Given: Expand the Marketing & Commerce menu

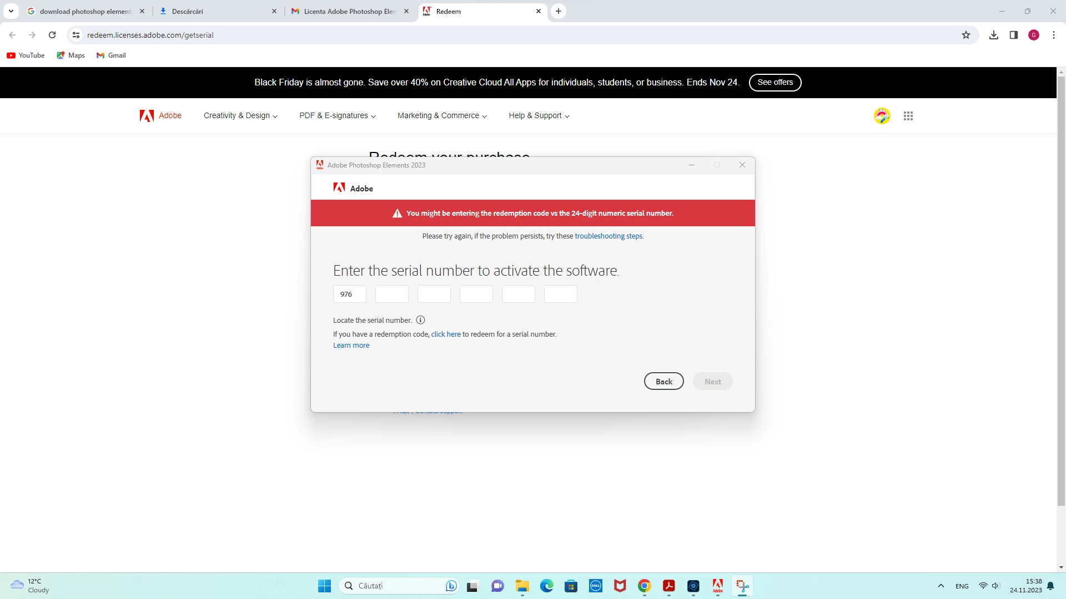Looking at the screenshot, I should tap(442, 115).
